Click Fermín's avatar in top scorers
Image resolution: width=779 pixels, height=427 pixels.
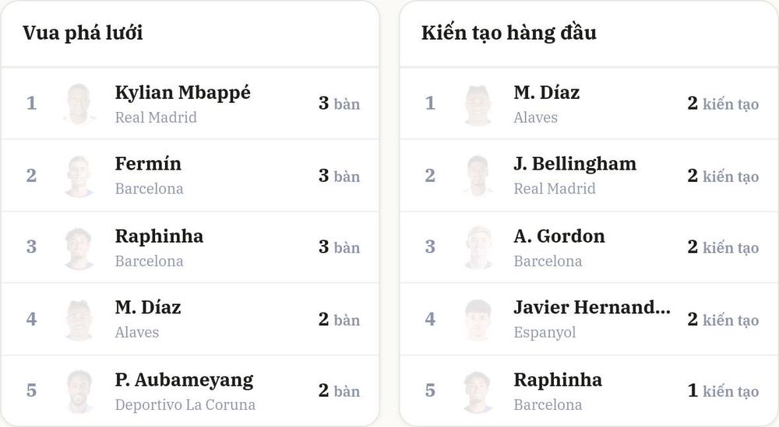[79, 176]
